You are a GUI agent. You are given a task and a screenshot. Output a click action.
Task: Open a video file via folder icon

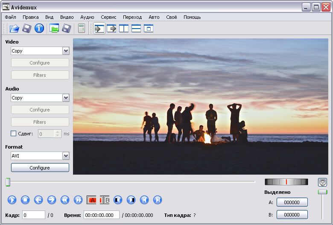pos(14,28)
